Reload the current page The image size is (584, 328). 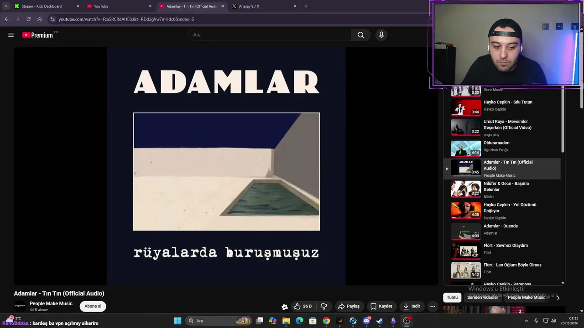point(28,19)
